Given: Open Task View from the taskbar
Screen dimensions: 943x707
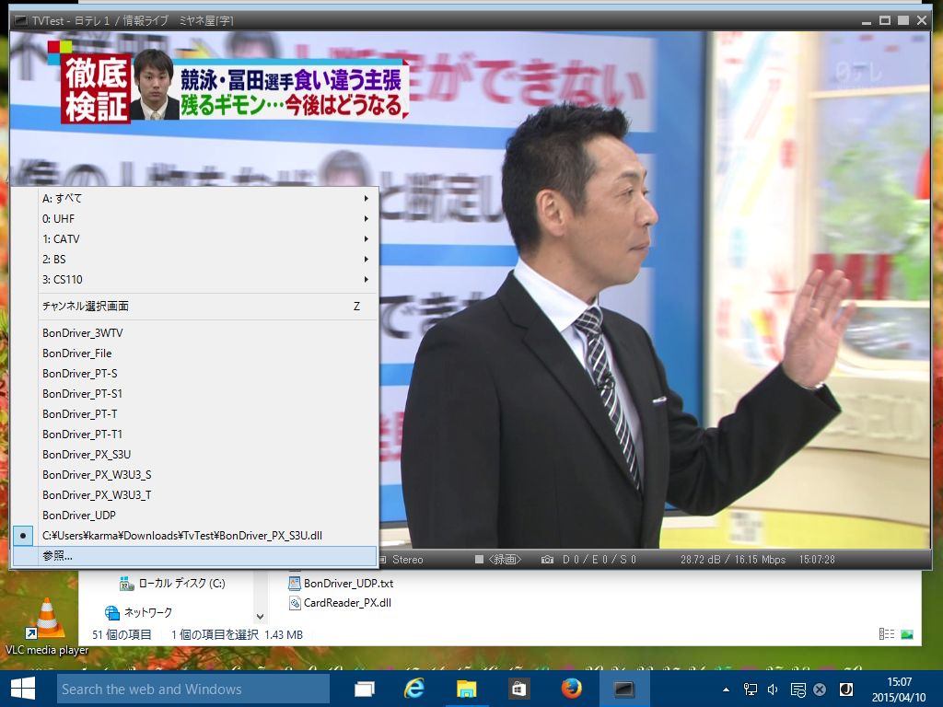Looking at the screenshot, I should tap(365, 689).
